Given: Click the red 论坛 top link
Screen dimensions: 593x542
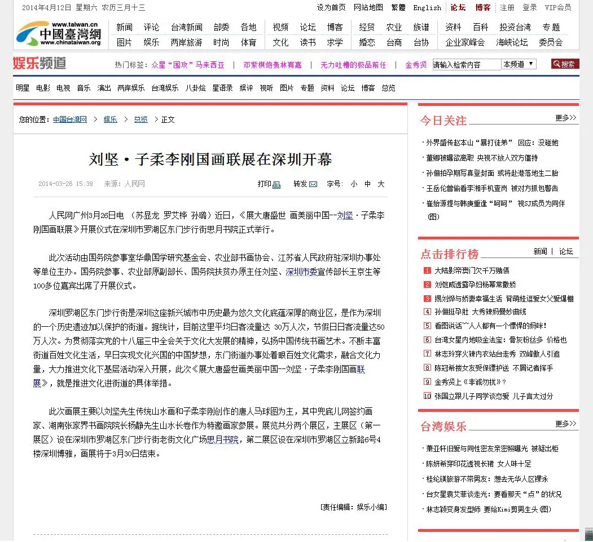Looking at the screenshot, I should tap(458, 7).
